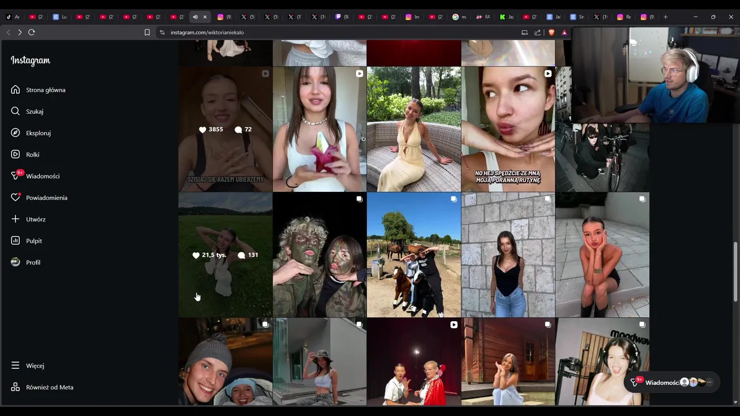The image size is (740, 416).
Task: Switch to the Instagram 'Re' tab
Action: click(624, 17)
